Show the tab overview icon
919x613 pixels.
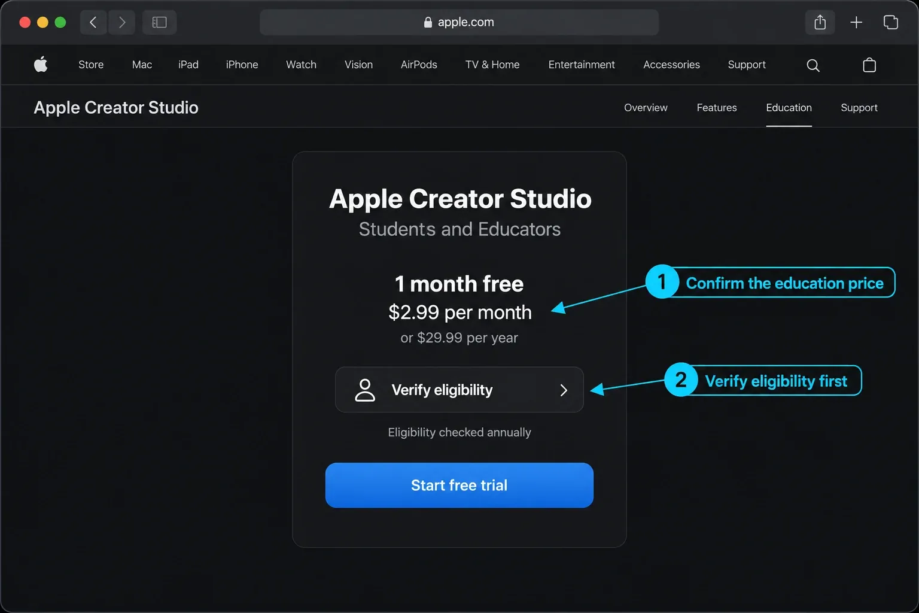click(891, 23)
